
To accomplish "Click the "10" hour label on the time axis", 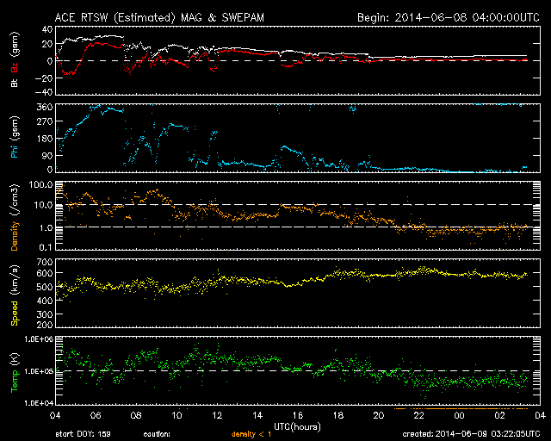I will click(x=176, y=416).
